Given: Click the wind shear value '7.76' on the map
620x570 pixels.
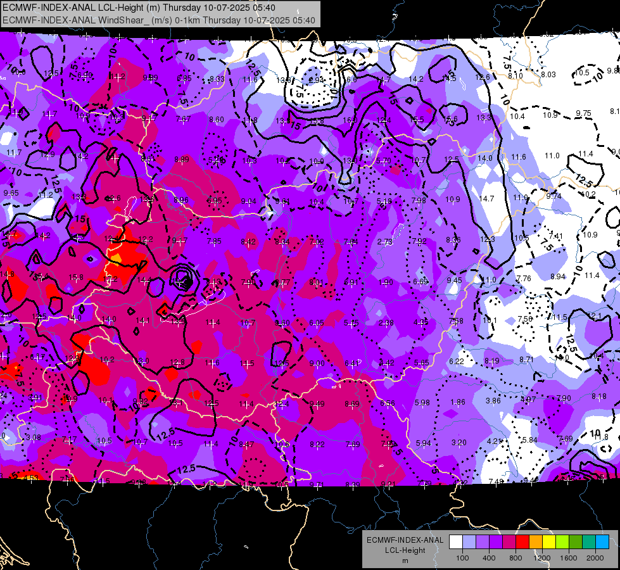Looking at the screenshot, I should pyautogui.click(x=524, y=279).
